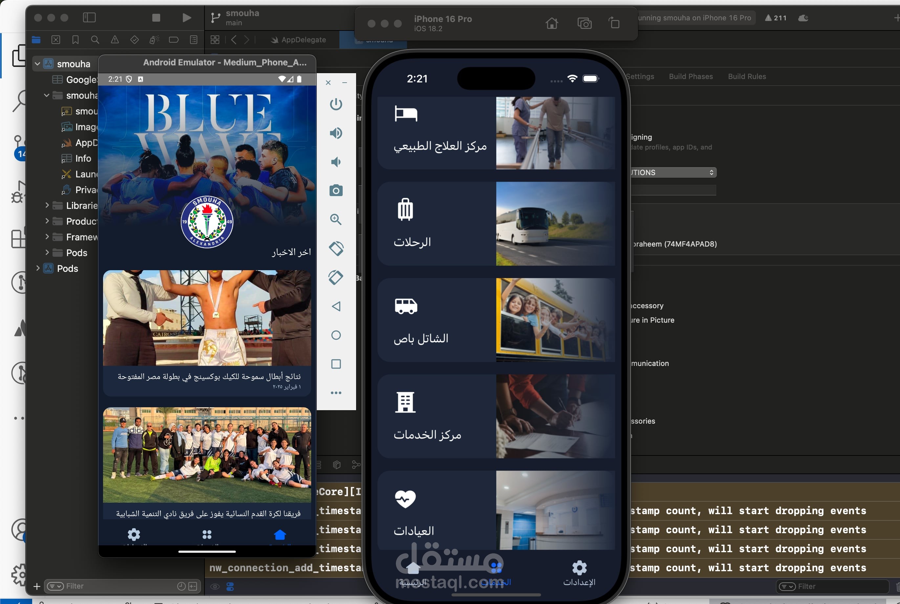Screen dimensions: 900x604
Task: Open the trips card with bus photo
Action: pyautogui.click(x=496, y=224)
